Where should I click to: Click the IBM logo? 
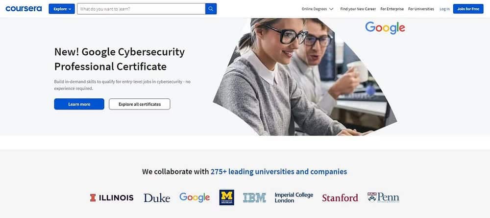tap(254, 197)
